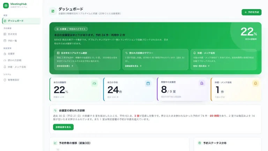
Task: Click the ダッシュボード grid icon in sidebar
Action: [x=5, y=21]
